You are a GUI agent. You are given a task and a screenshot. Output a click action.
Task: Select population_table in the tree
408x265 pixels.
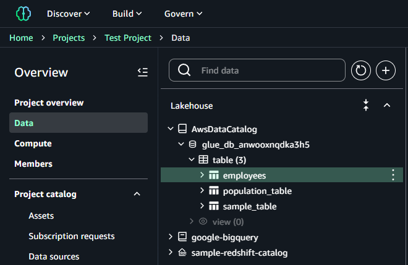[x=257, y=191]
